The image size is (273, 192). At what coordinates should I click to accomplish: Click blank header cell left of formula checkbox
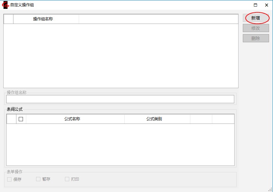(11, 119)
